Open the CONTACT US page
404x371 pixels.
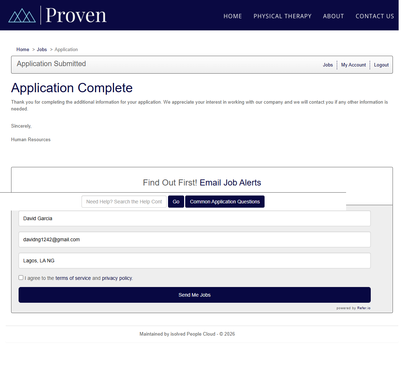375,16
